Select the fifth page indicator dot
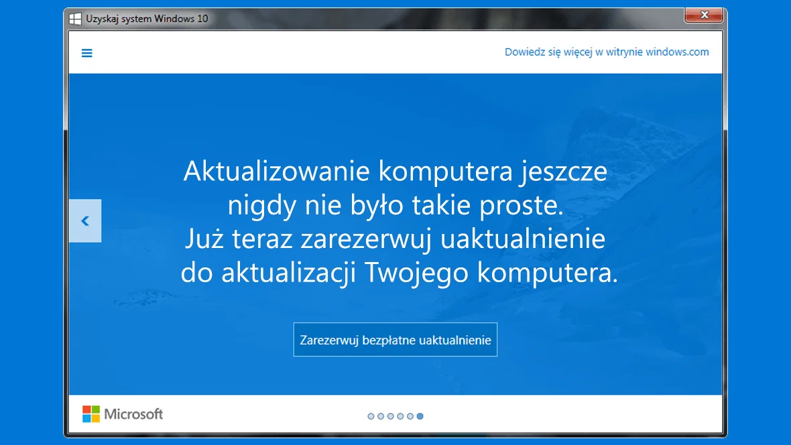This screenshot has width=791, height=445. click(410, 416)
